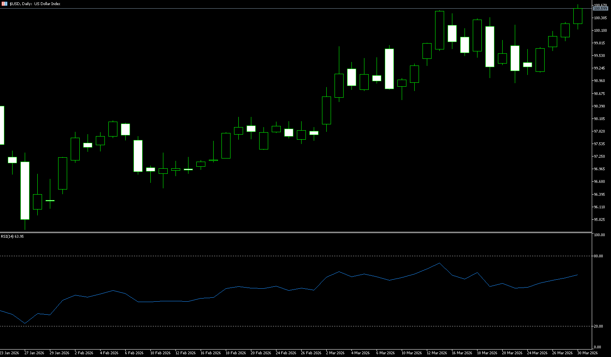Click the 98.105 price axis label

pos(600,119)
